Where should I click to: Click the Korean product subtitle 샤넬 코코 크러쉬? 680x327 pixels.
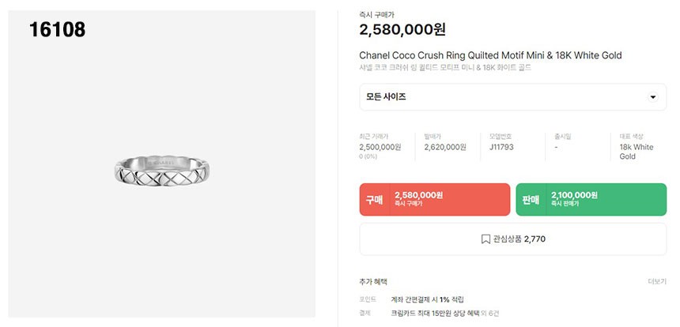444,68
